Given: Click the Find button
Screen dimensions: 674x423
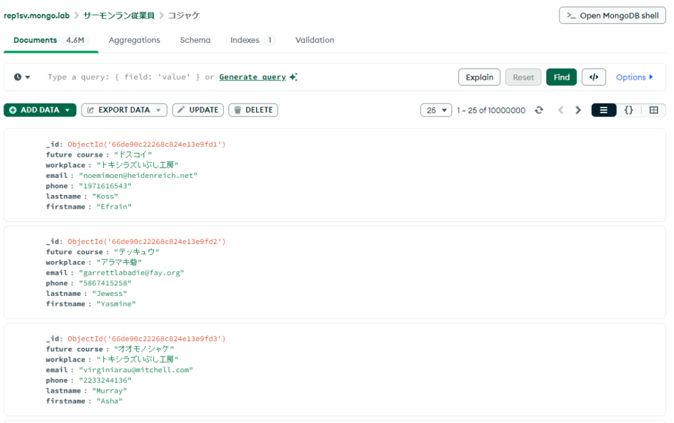Looking at the screenshot, I should (x=561, y=77).
